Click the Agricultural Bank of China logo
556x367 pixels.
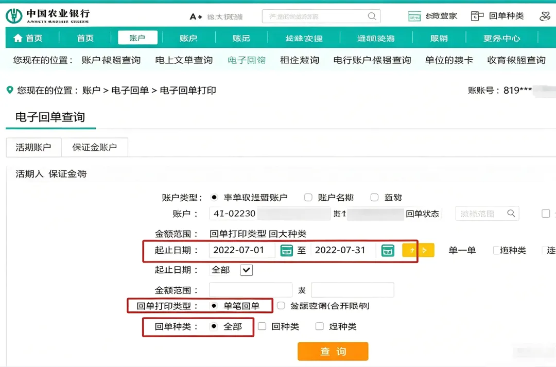pyautogui.click(x=47, y=16)
